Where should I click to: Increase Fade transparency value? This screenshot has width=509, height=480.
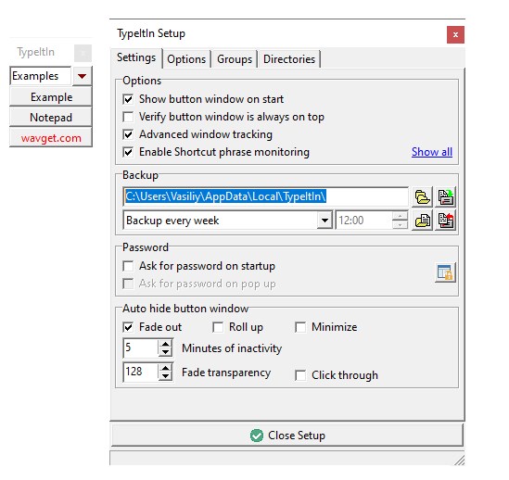[x=166, y=368]
